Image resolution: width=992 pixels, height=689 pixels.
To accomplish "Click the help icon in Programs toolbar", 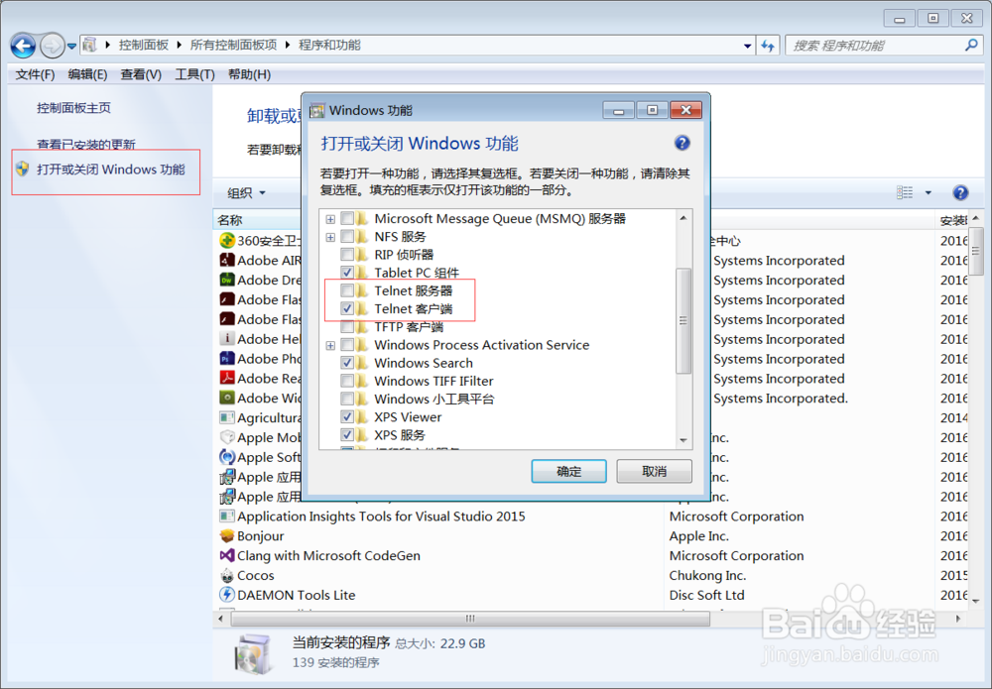I will coord(959,192).
